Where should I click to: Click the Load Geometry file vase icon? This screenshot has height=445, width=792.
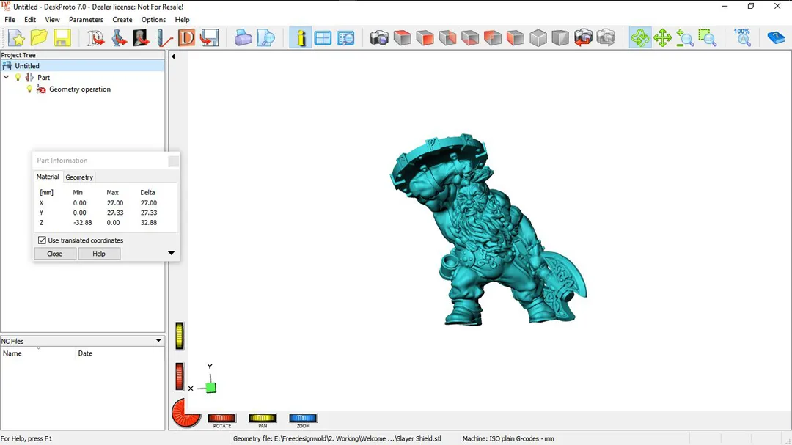coord(119,38)
